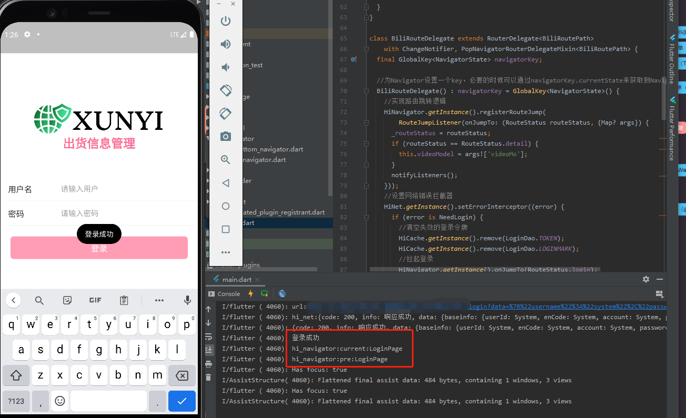The width and height of the screenshot is (686, 418).
Task: Activate the emulator zoom magnifier icon
Action: point(226,160)
